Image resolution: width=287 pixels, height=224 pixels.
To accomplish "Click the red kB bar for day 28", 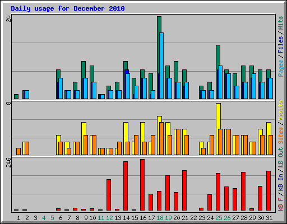I will 243,192.
